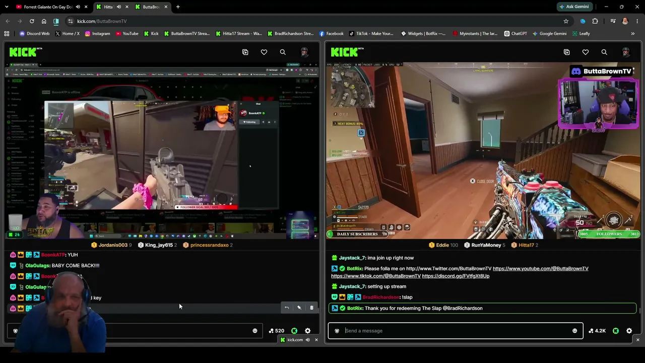Open the YouTube ButtaBrownTV link in chat

pyautogui.click(x=540, y=269)
